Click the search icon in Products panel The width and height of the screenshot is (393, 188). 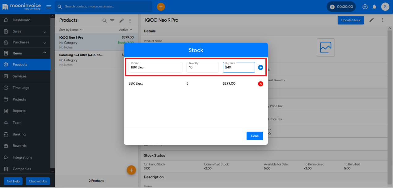pos(104,21)
